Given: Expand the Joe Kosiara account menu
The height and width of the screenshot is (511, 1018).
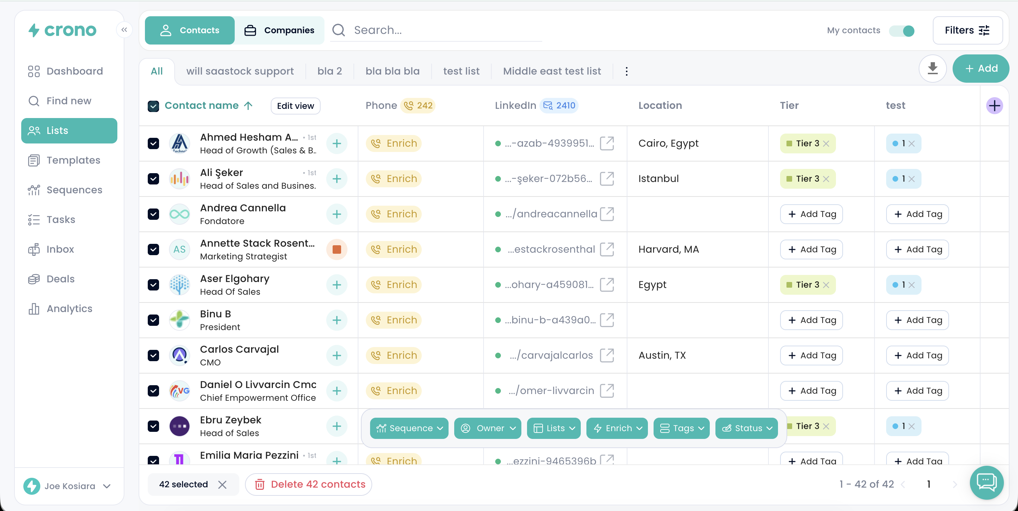Looking at the screenshot, I should [x=107, y=486].
